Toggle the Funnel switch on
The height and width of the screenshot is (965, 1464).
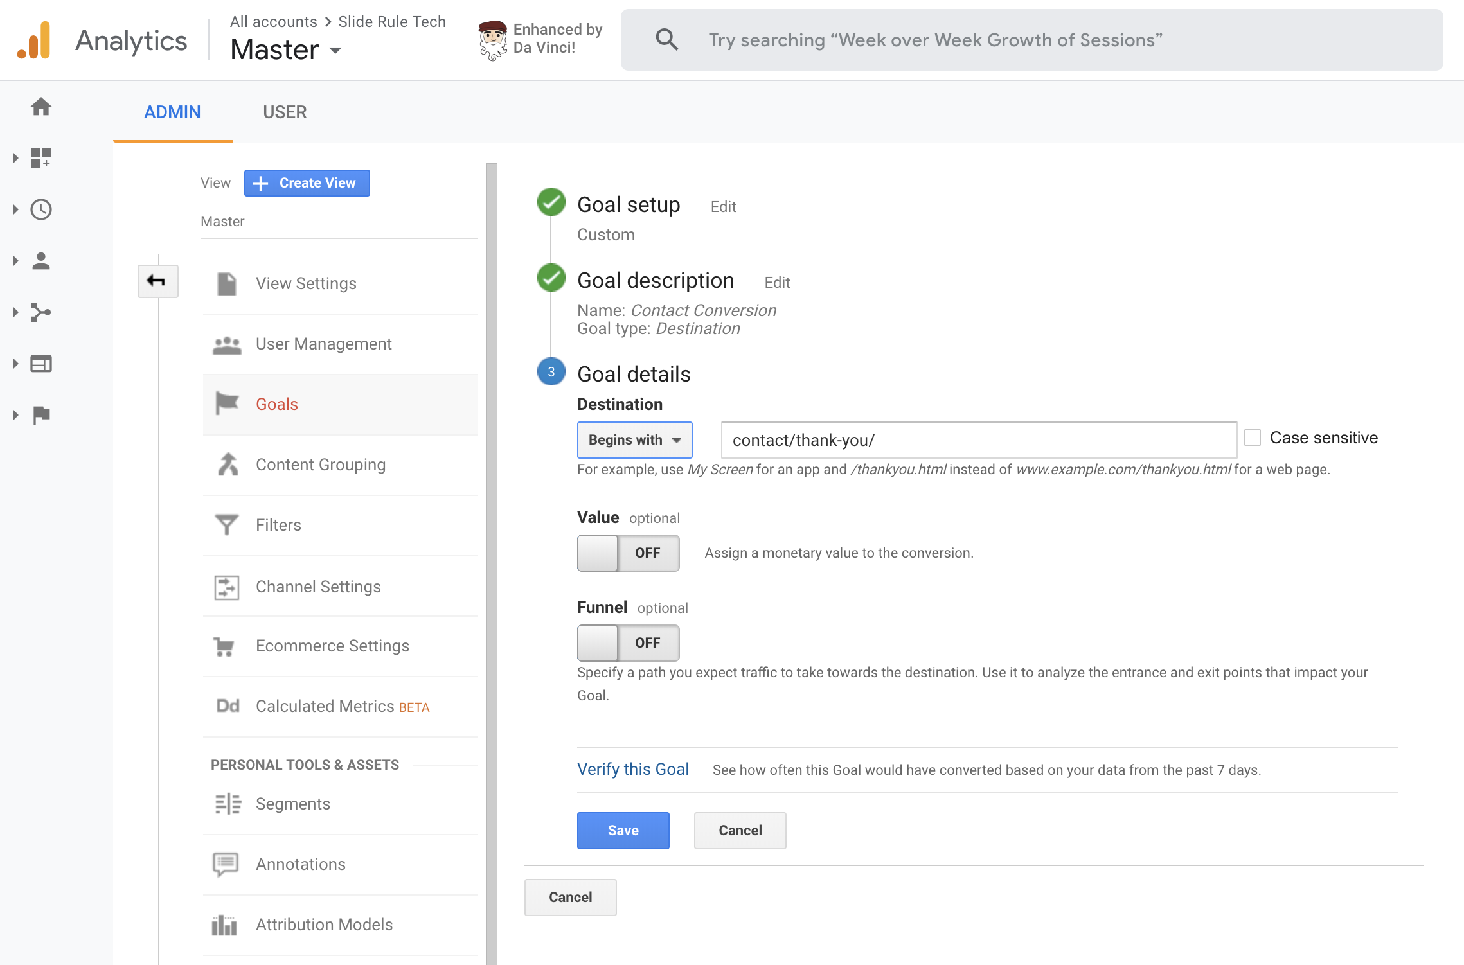pos(627,643)
